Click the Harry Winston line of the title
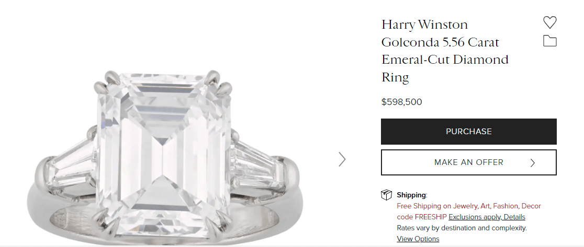Screen dimensions: 584x247 [424, 25]
